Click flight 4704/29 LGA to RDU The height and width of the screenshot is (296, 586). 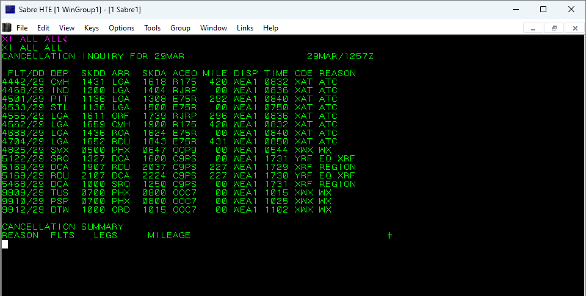pyautogui.click(x=170, y=142)
